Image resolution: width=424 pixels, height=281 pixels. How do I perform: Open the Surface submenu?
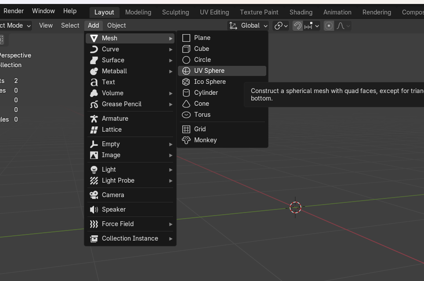point(130,60)
